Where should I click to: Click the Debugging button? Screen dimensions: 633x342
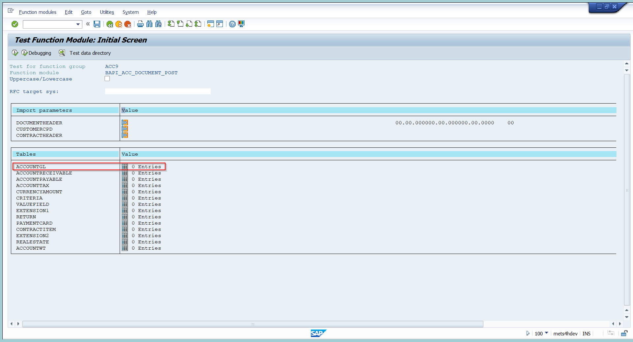click(37, 53)
